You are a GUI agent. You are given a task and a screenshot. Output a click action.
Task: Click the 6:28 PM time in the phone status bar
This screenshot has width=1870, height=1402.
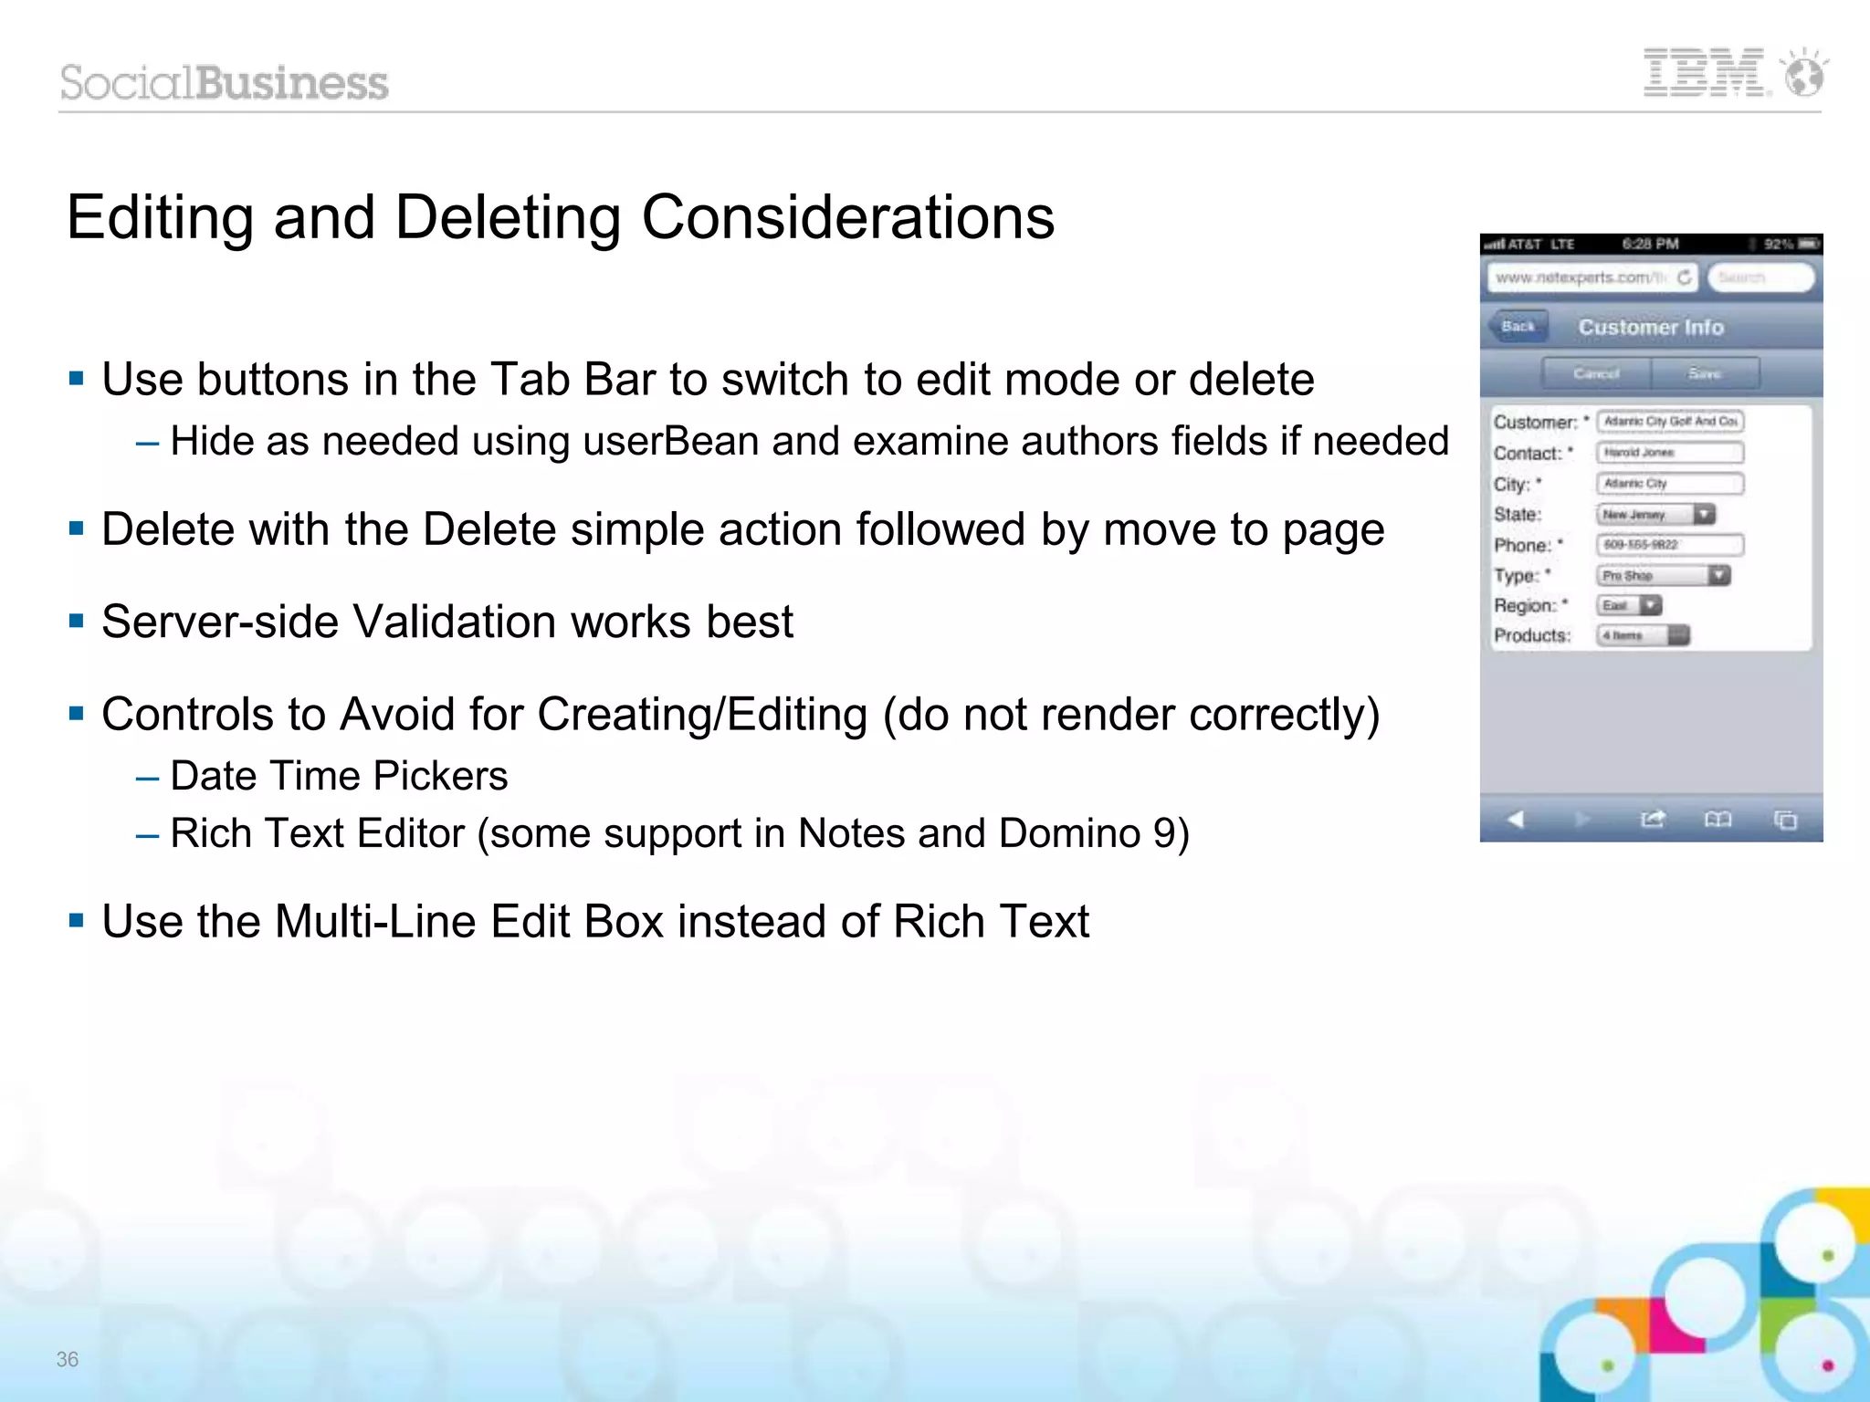(x=1651, y=244)
